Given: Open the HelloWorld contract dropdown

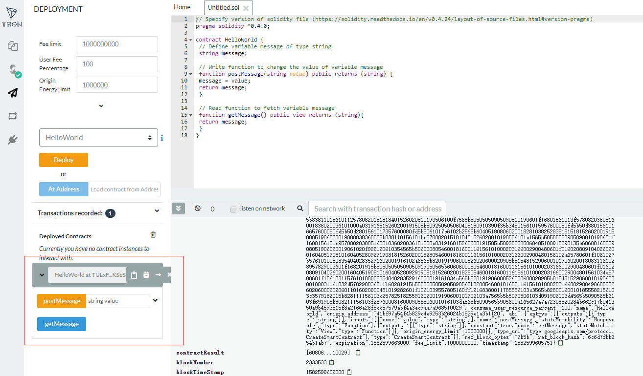Looking at the screenshot, I should click(98, 138).
